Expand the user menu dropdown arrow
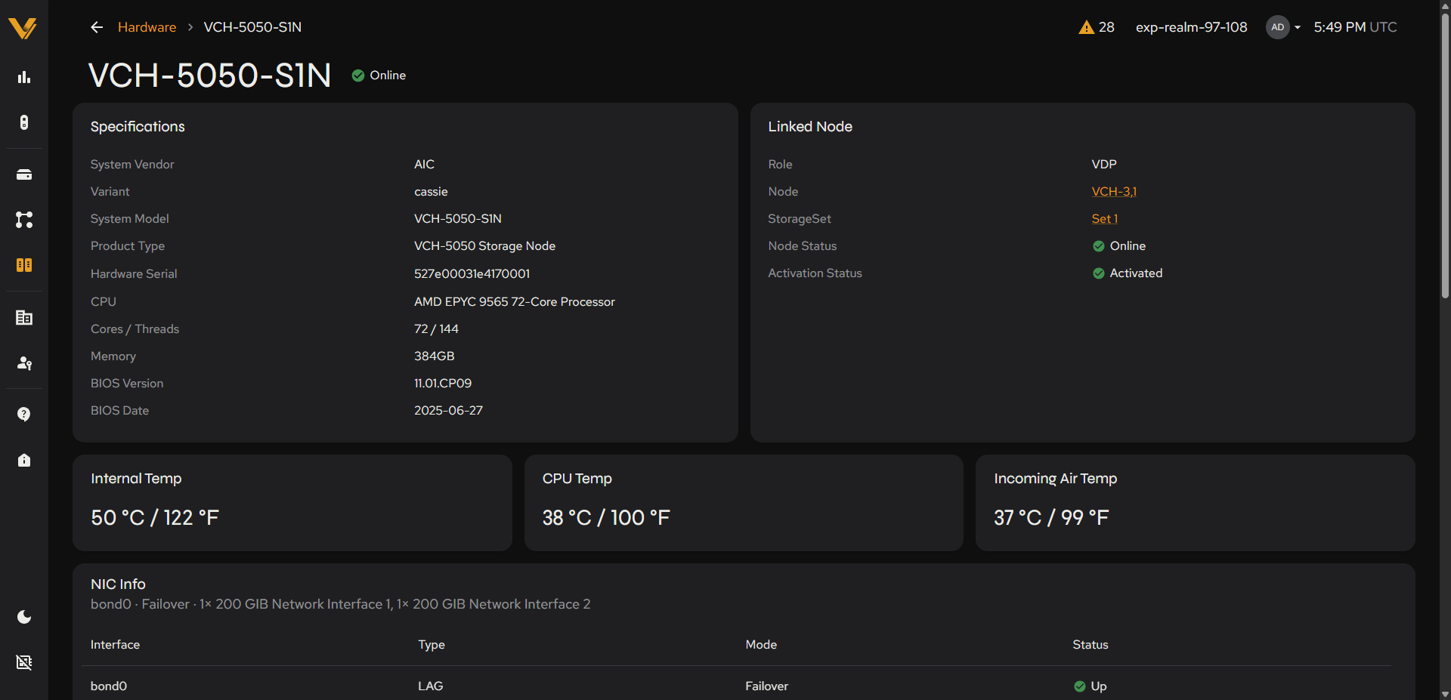This screenshot has width=1451, height=700. point(1298,27)
